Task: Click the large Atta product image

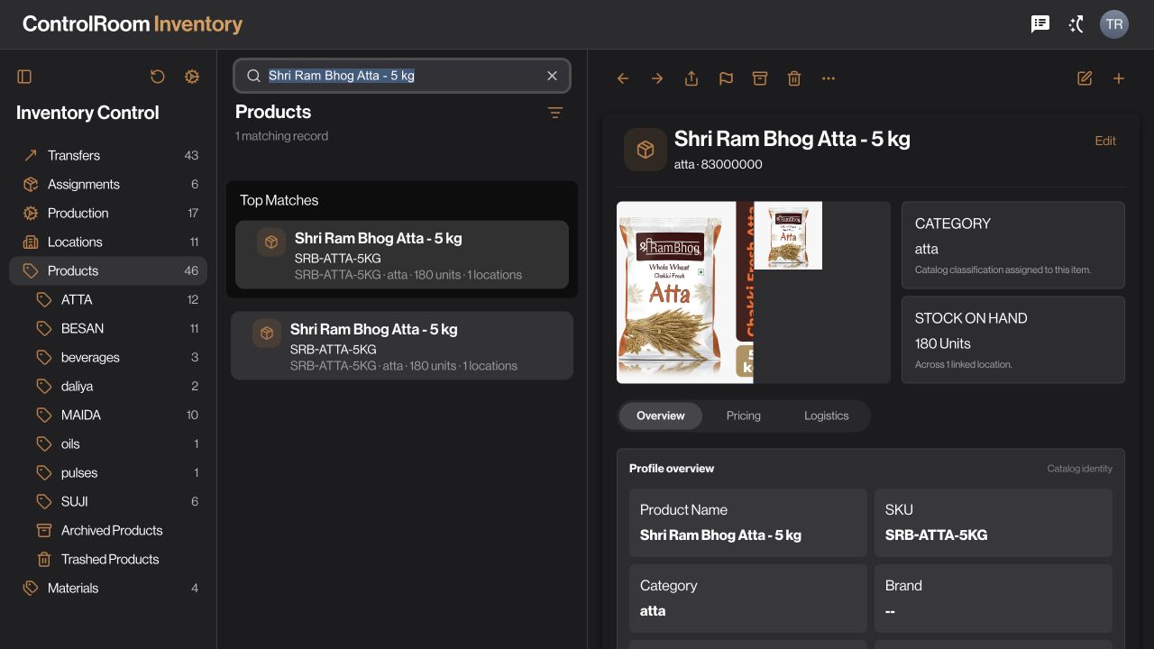Action: [685, 293]
